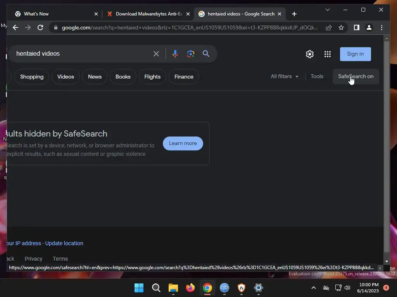Filter results by Finance
Screen dimensions: 397x297
coord(184,77)
